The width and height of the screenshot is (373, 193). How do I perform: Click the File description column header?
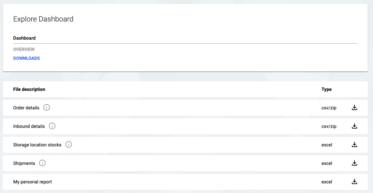tap(29, 89)
